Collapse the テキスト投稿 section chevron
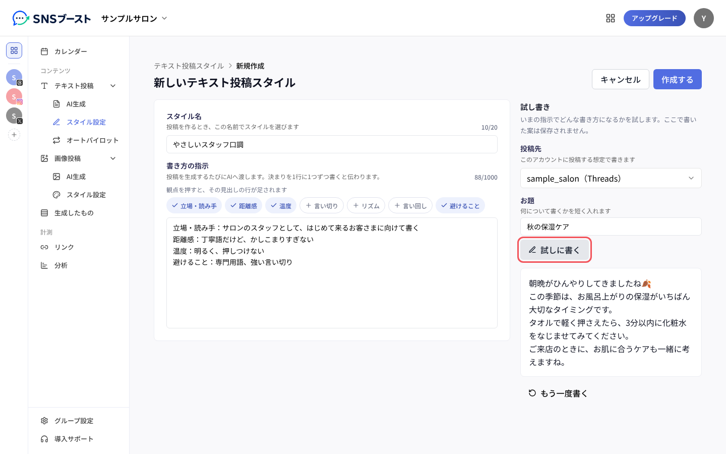The image size is (726, 454). click(x=113, y=86)
